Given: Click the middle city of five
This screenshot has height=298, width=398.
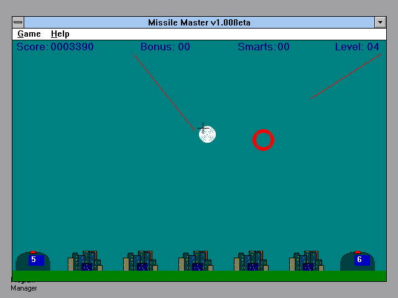Looking at the screenshot, I should point(196,261).
